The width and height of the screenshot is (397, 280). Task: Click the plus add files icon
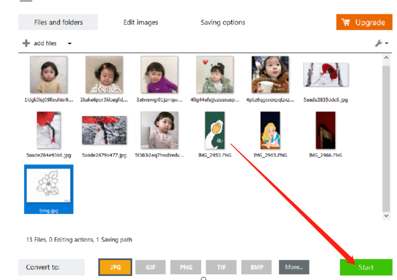pos(26,43)
